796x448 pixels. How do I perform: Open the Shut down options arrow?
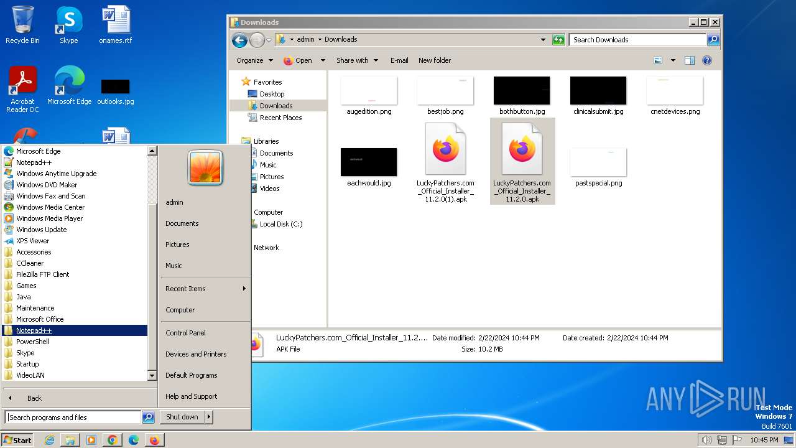209,417
